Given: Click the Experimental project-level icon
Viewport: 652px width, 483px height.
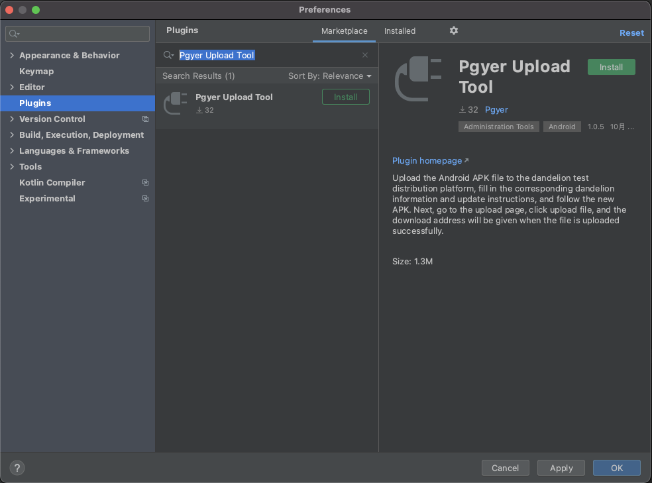Looking at the screenshot, I should coord(145,199).
